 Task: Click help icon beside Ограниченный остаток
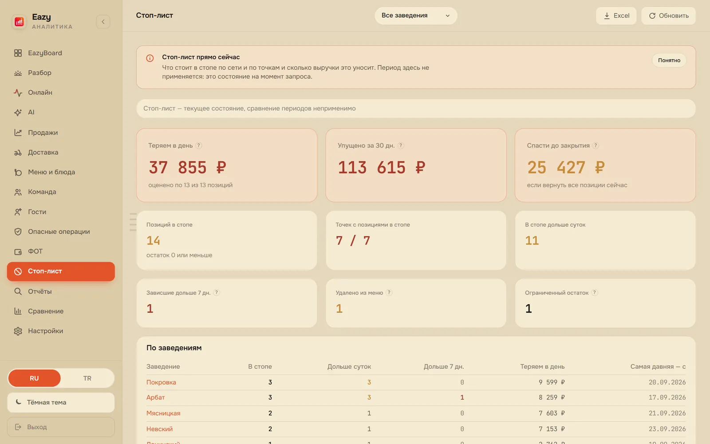click(x=595, y=293)
